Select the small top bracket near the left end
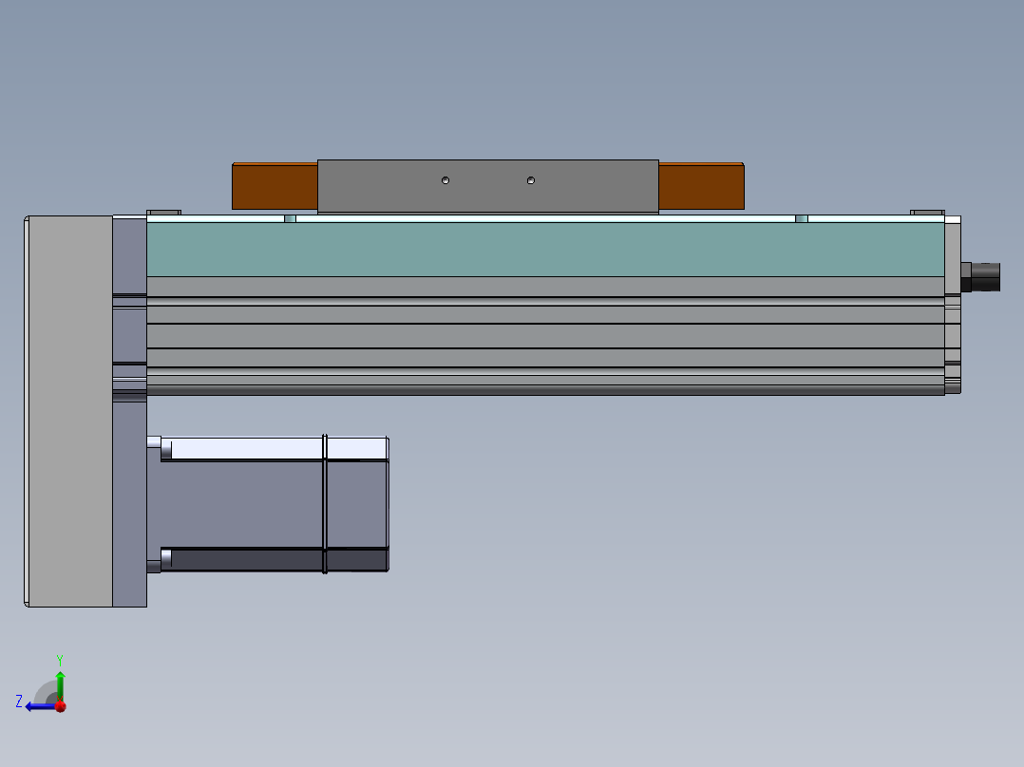Screen dimensions: 1024x767 164,213
